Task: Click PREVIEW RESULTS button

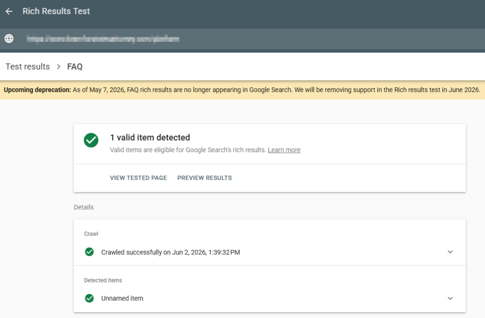Action: point(205,178)
